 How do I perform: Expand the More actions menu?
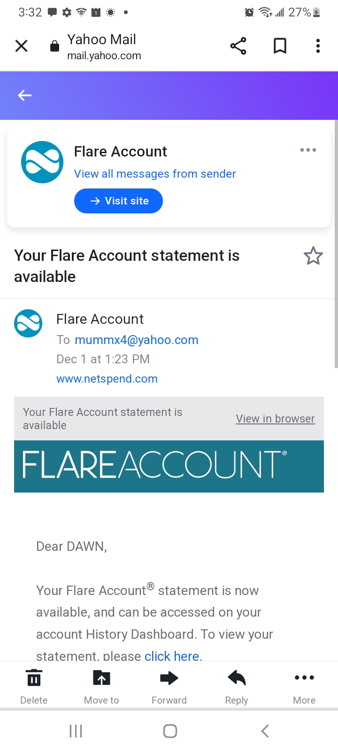pos(304,686)
